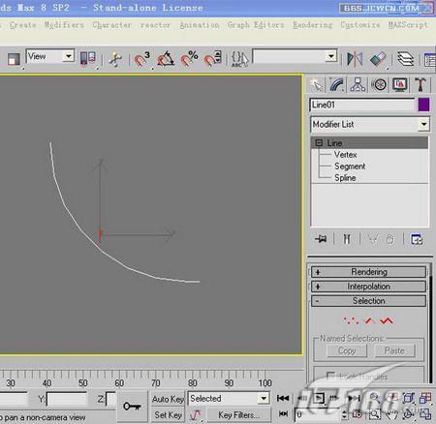Open the Graph Editors menu
Viewport: 436px width, 424px height.
coord(256,25)
